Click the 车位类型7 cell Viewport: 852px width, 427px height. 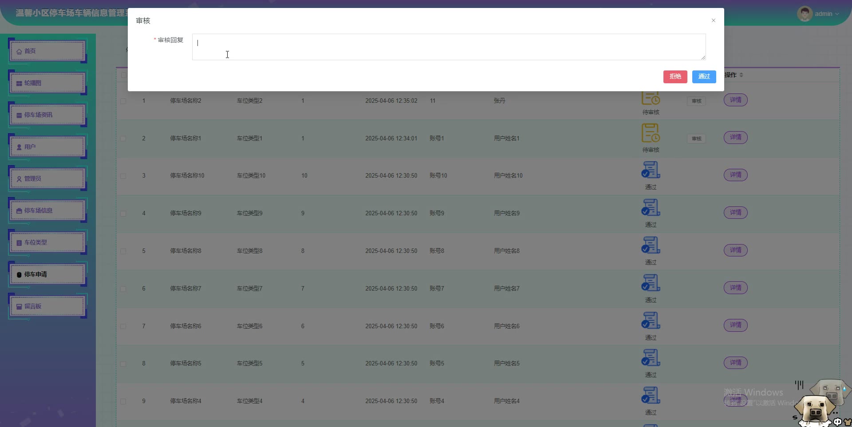[x=249, y=289]
